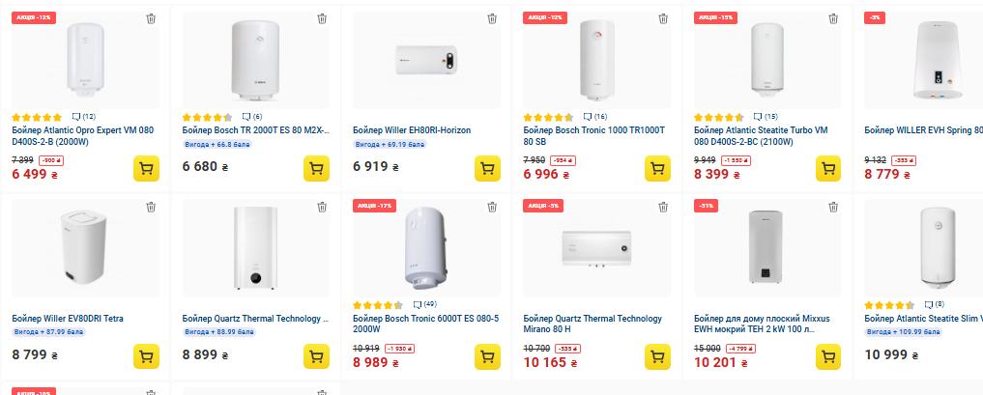Delete Atlantic Steatite Turbo with trash icon
The height and width of the screenshot is (395, 983).
833,18
